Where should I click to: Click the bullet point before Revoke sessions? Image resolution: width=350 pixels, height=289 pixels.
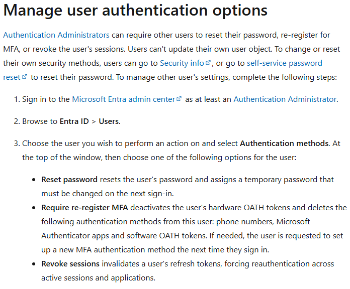[x=34, y=264]
